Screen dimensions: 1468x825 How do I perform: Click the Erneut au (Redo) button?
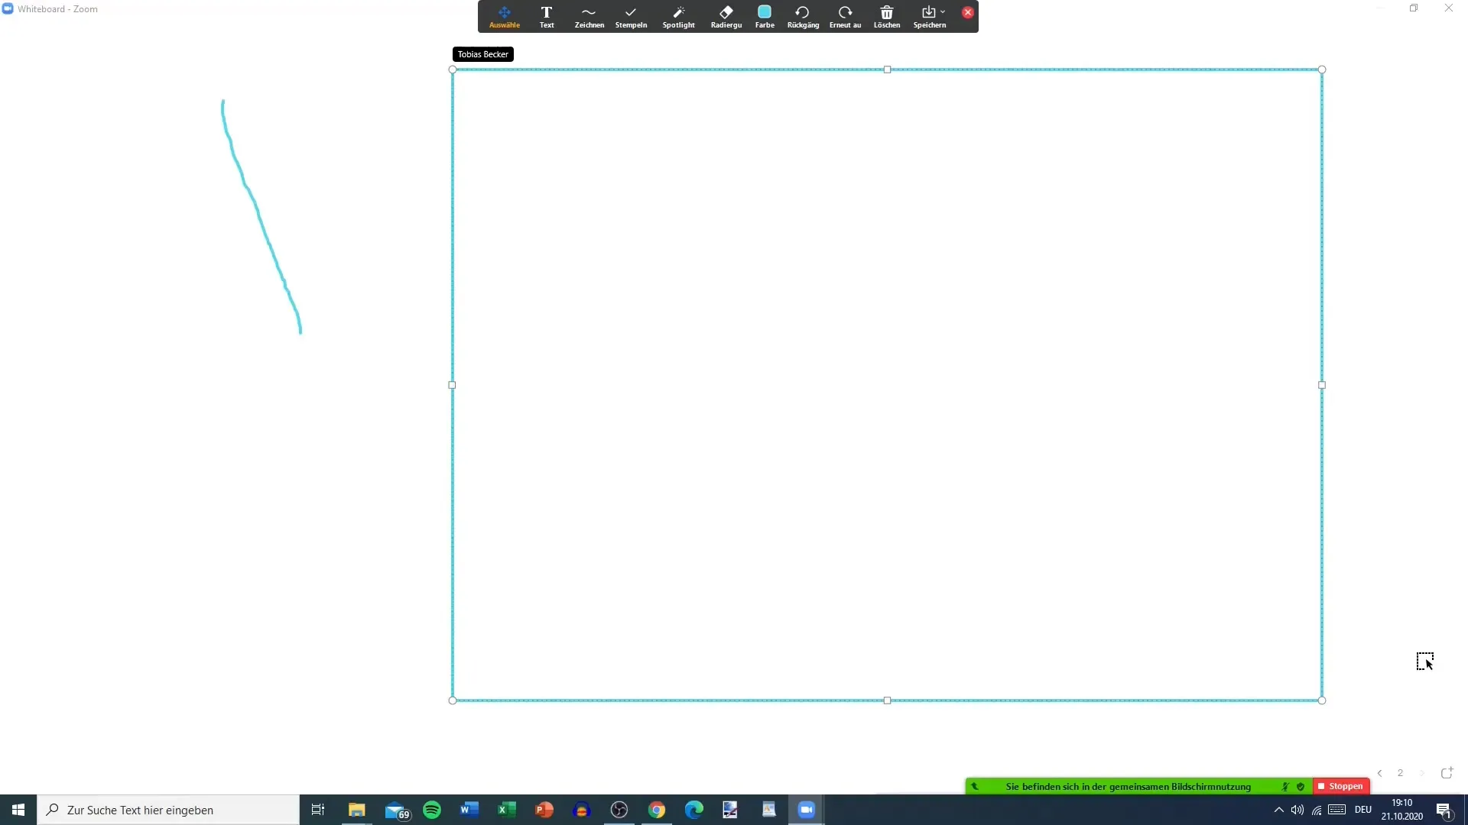coord(845,15)
